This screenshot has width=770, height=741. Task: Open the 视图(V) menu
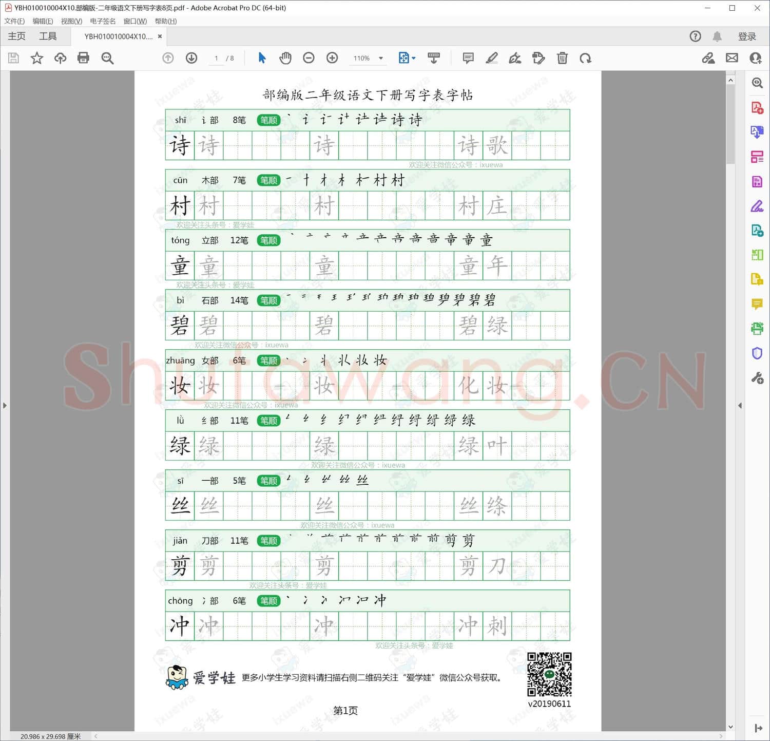tap(71, 21)
